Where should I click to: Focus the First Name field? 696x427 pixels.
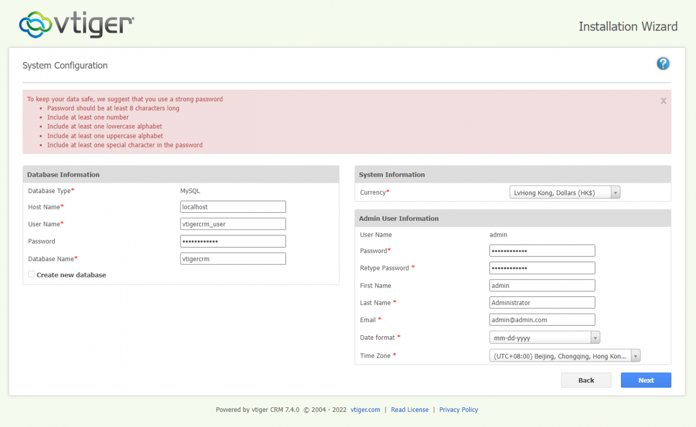click(542, 286)
